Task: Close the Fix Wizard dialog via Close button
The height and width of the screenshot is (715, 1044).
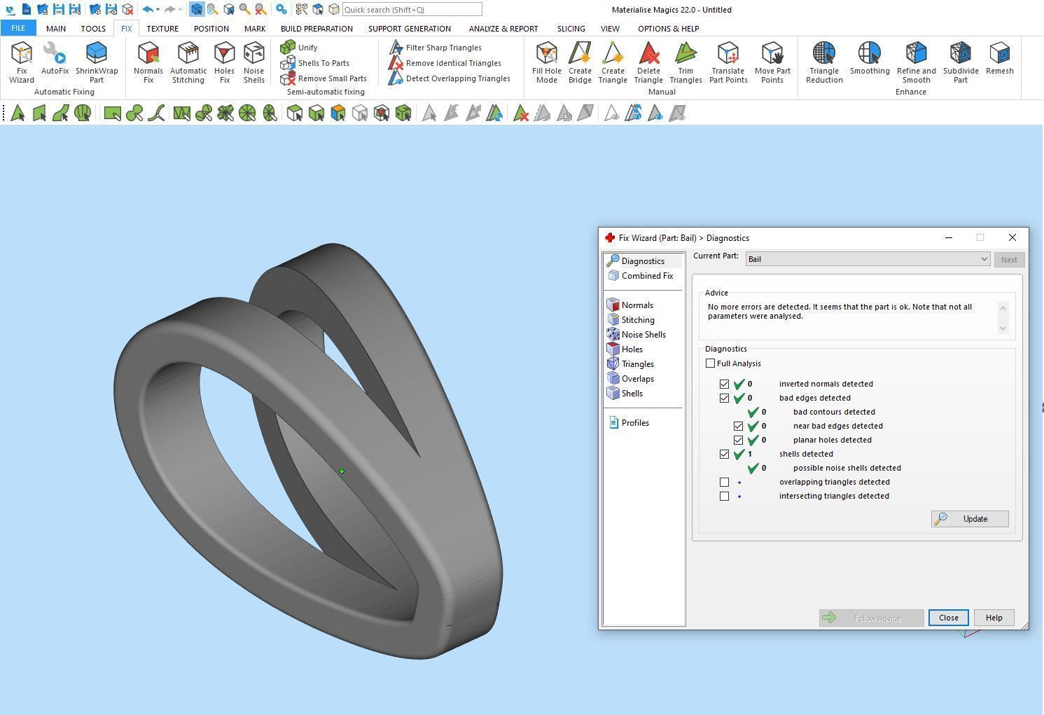Action: (949, 618)
